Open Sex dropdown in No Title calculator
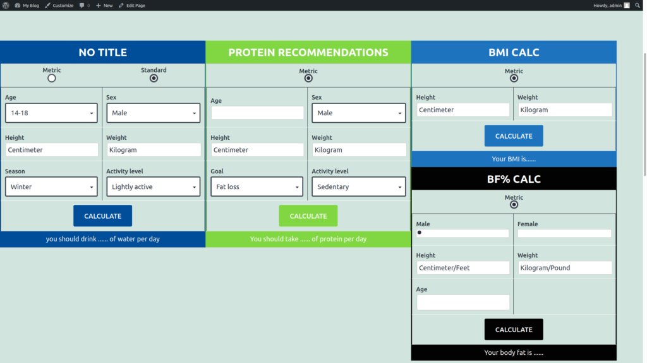 point(153,113)
